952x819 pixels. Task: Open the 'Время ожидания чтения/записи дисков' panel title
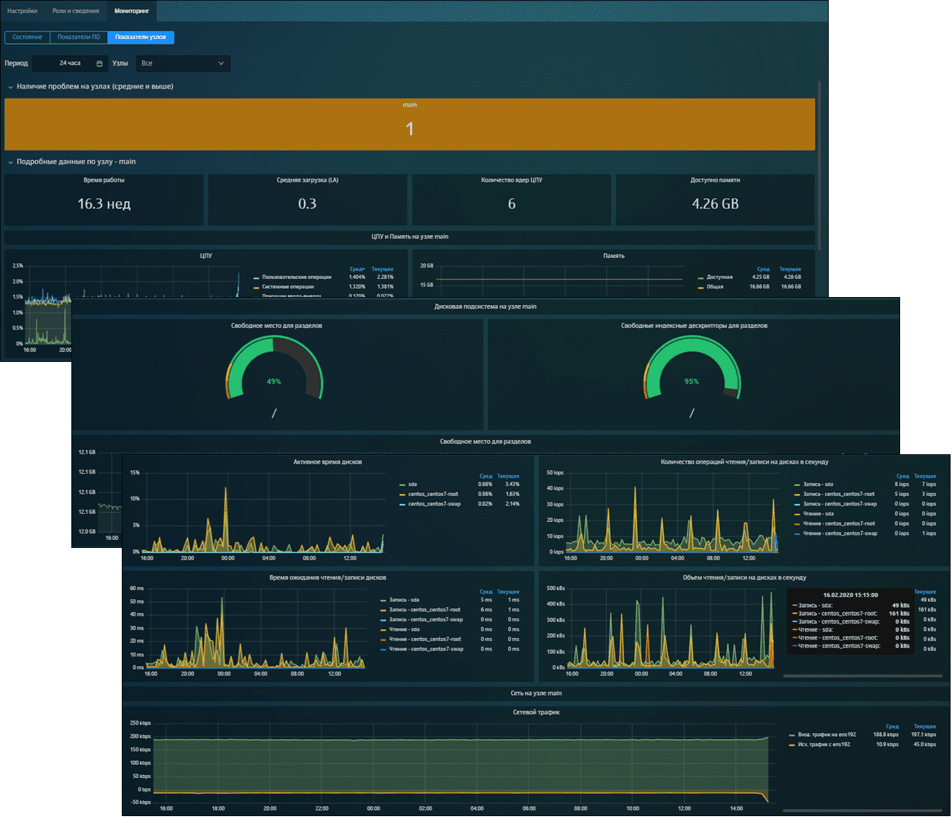[x=328, y=577]
